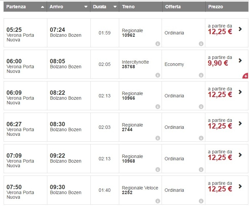This screenshot has width=249, height=206.
Task: Click info icon for Regionale Veloce 2252
Action: (158, 201)
